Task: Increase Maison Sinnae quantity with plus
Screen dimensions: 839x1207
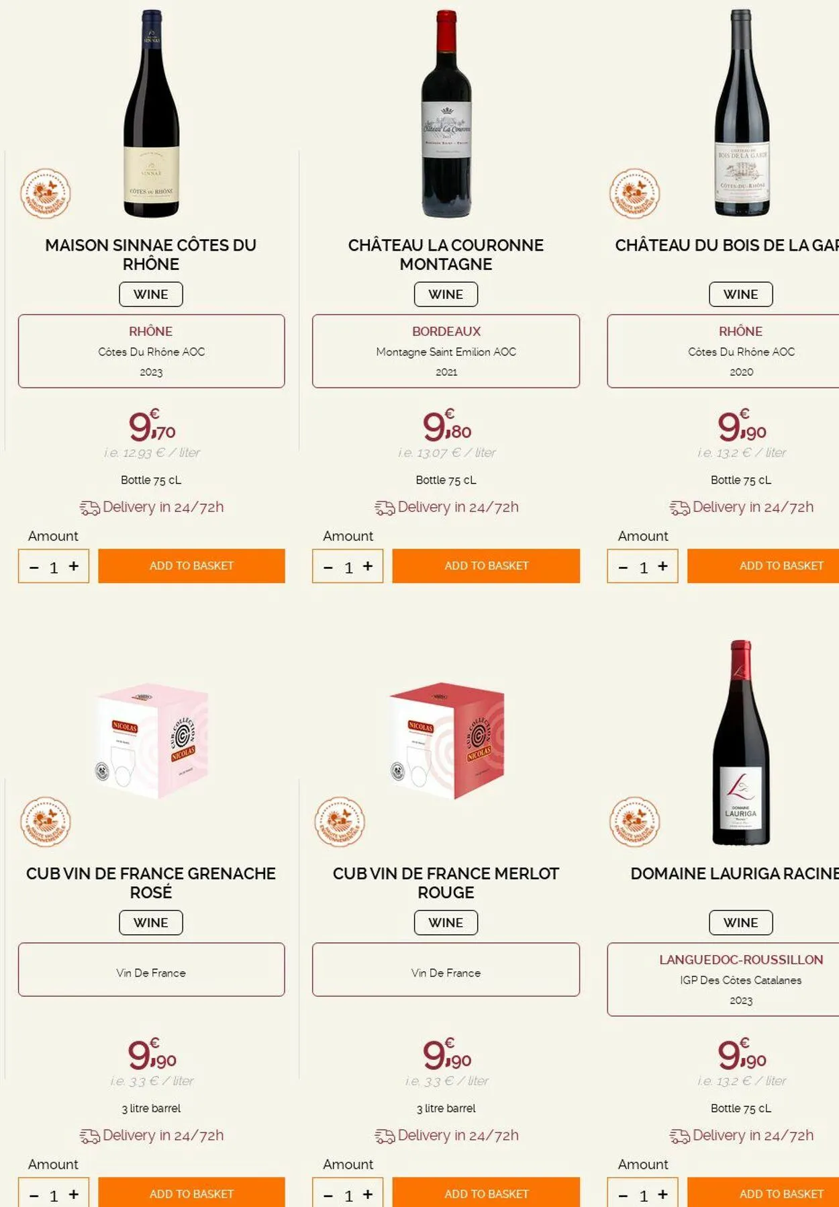Action: point(74,566)
